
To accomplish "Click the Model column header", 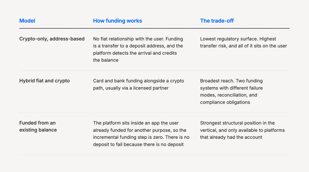I will tap(27, 21).
